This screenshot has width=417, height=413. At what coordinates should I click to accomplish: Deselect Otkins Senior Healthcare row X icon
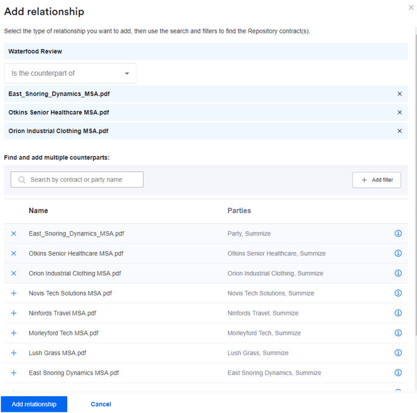(x=14, y=254)
